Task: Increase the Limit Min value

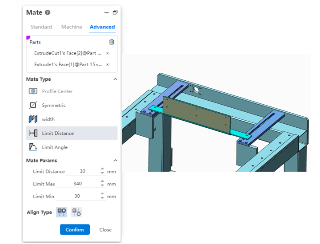Action: tap(102, 194)
